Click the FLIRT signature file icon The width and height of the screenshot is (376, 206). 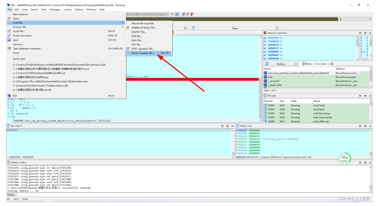click(128, 49)
